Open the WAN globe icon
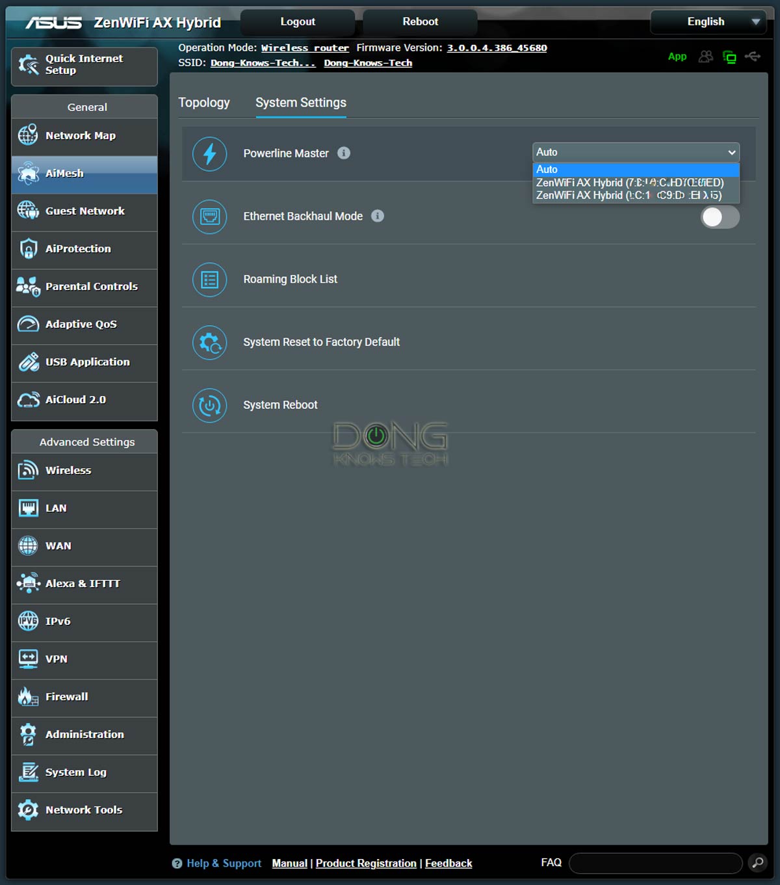The width and height of the screenshot is (780, 885). (x=28, y=546)
